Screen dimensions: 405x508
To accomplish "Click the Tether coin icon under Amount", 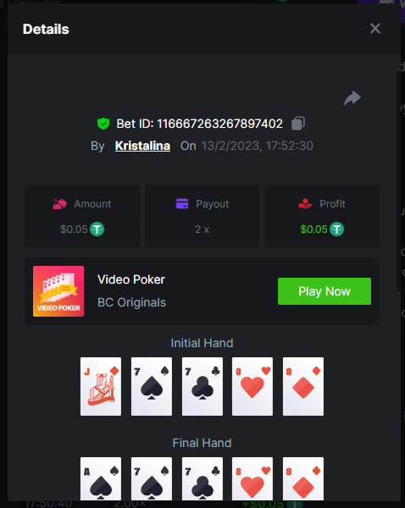I will (x=97, y=229).
